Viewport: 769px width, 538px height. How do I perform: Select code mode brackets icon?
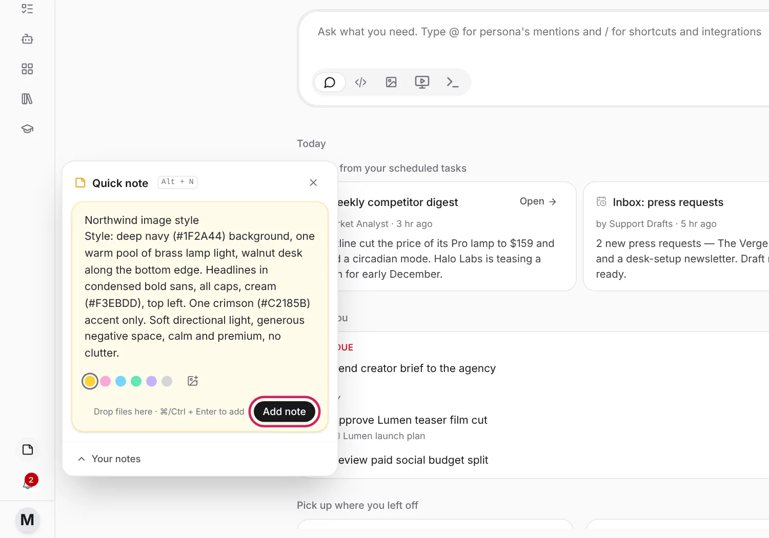click(x=360, y=82)
